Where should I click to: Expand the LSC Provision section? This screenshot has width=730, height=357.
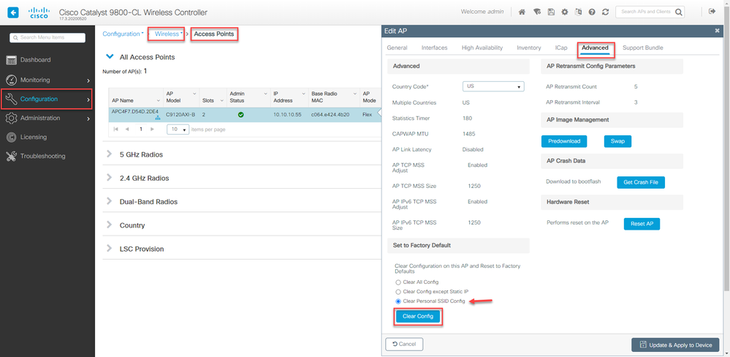coord(110,249)
